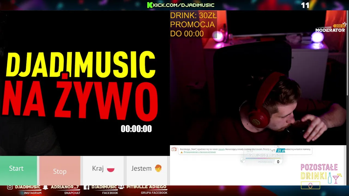The width and height of the screenshot is (349, 196).
Task: Open the Kraj country selector
Action: (103, 170)
